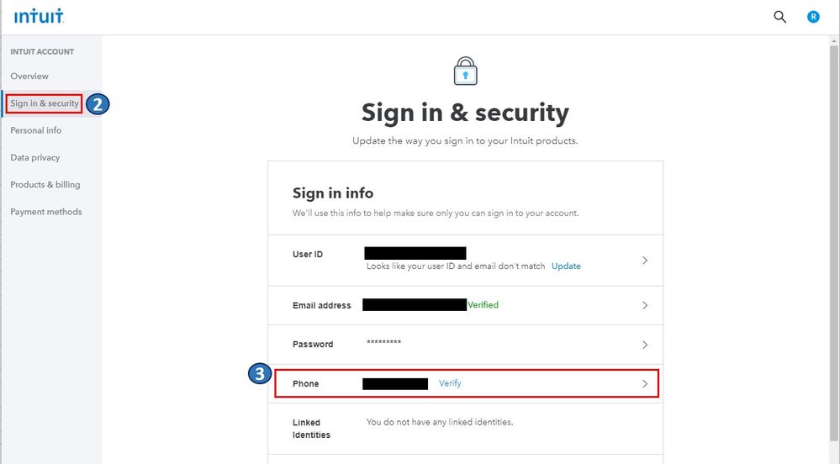Open the Phone row chevron
Screen dimensions: 840x464
coord(645,383)
